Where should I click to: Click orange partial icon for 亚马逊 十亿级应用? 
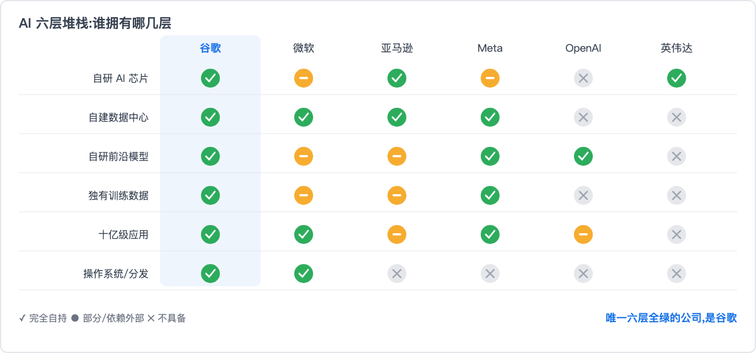pos(397,234)
